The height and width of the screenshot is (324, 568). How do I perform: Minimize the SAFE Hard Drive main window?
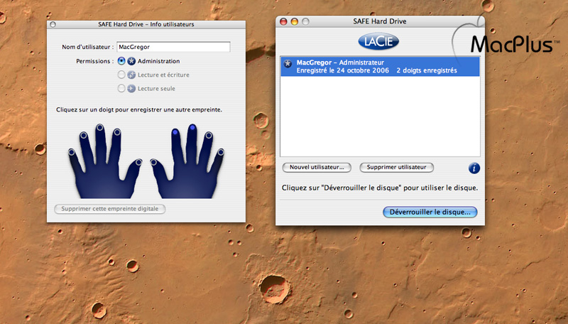point(295,22)
